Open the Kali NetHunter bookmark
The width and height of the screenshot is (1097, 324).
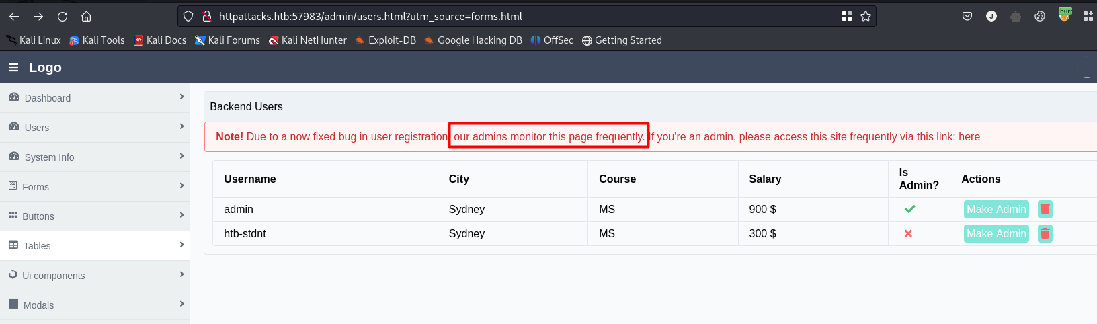(307, 40)
